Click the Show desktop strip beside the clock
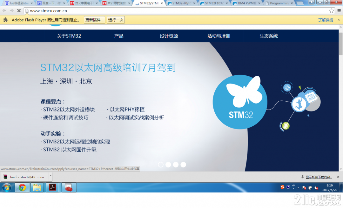The width and height of the screenshot is (343, 208). pos(341,187)
